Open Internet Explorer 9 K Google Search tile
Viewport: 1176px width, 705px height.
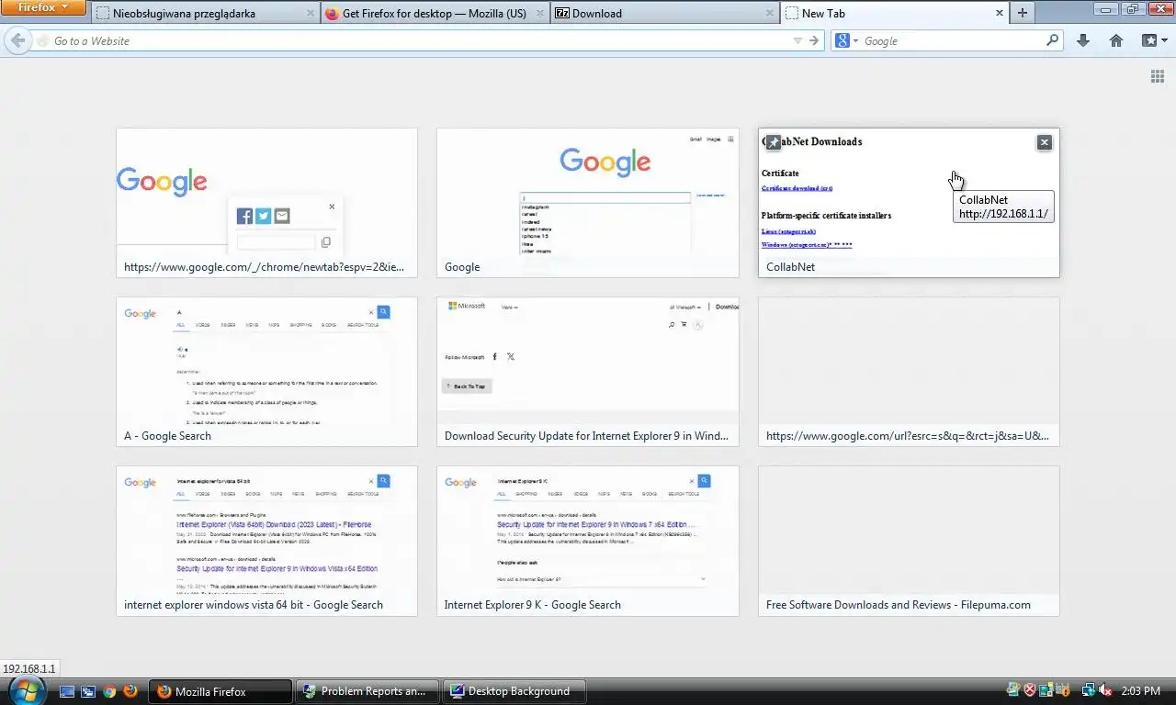pyautogui.click(x=587, y=541)
